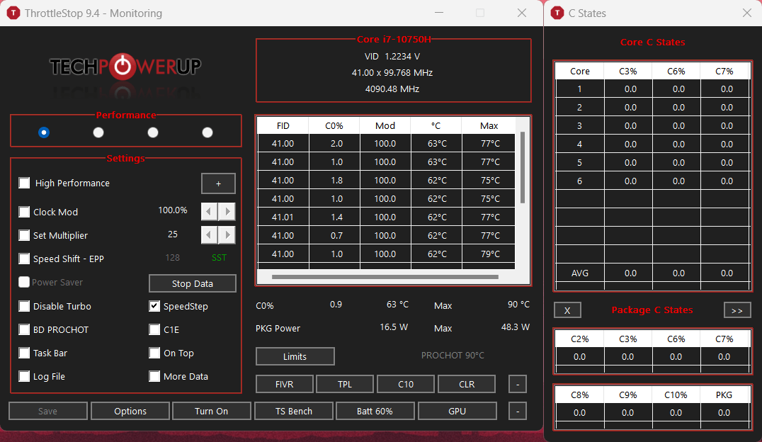
Task: Click the Batt 60% button
Action: click(x=375, y=412)
